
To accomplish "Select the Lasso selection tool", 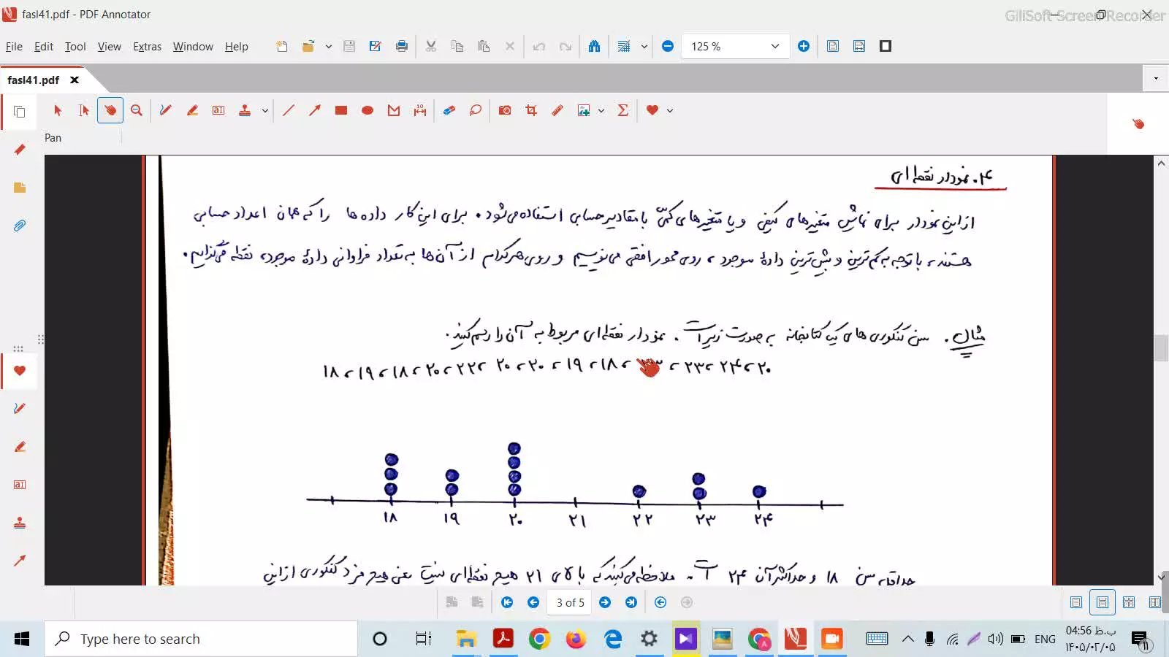I will click(x=476, y=110).
